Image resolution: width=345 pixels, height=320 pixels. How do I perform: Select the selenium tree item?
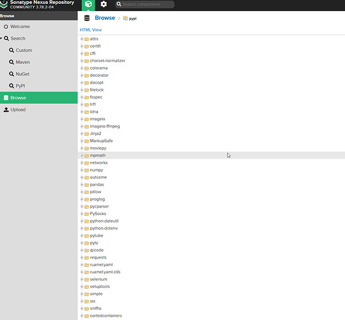click(99, 279)
